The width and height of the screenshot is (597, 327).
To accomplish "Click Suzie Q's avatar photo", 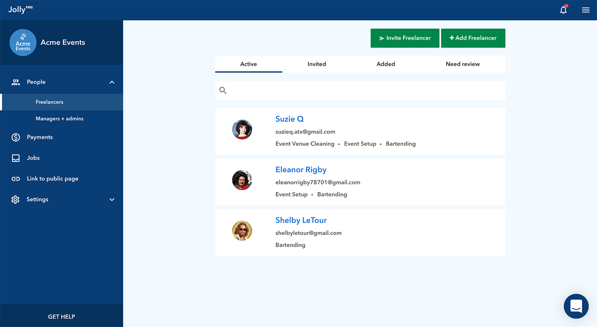I will click(x=242, y=129).
